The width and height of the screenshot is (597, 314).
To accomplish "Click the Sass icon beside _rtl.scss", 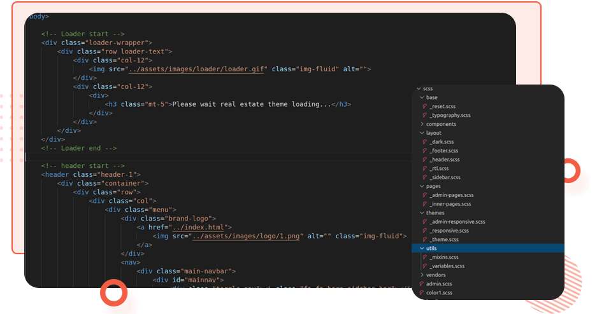I will point(425,168).
